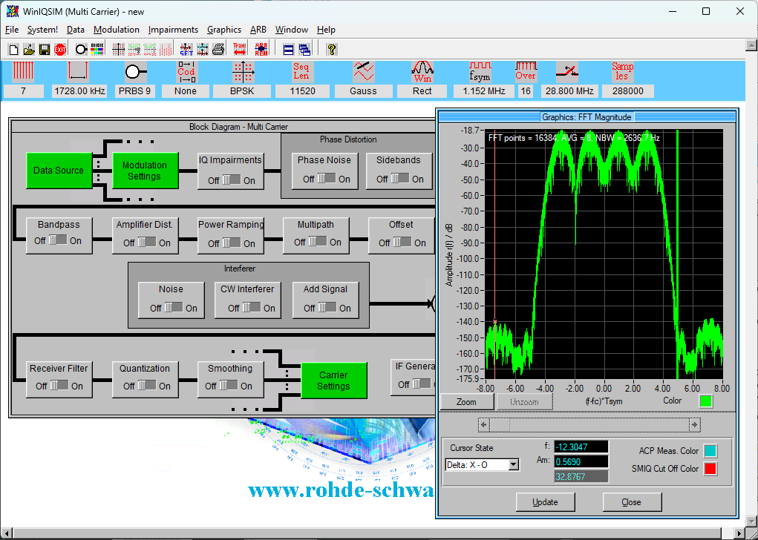Click the fsym symbol rate icon
Image resolution: width=758 pixels, height=540 pixels.
pyautogui.click(x=480, y=71)
